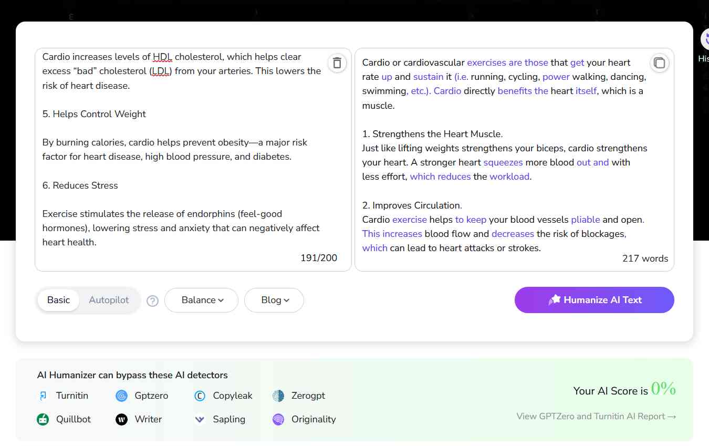Clear the input text using the trash icon
Viewport: 709px width, 446px height.
point(337,63)
